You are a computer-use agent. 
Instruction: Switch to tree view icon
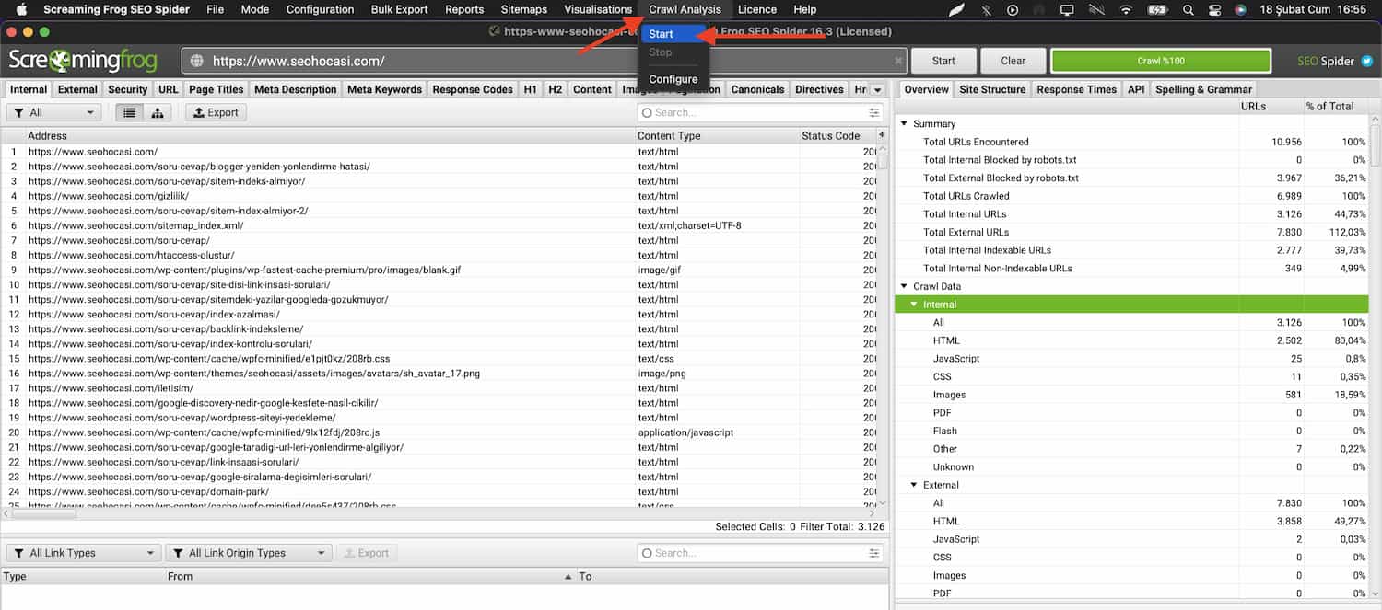coord(157,113)
